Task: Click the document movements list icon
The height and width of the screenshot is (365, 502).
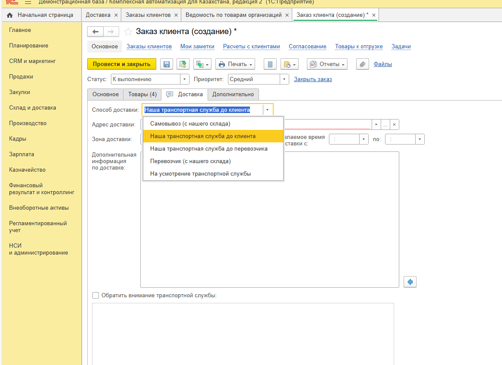Action: click(x=270, y=64)
